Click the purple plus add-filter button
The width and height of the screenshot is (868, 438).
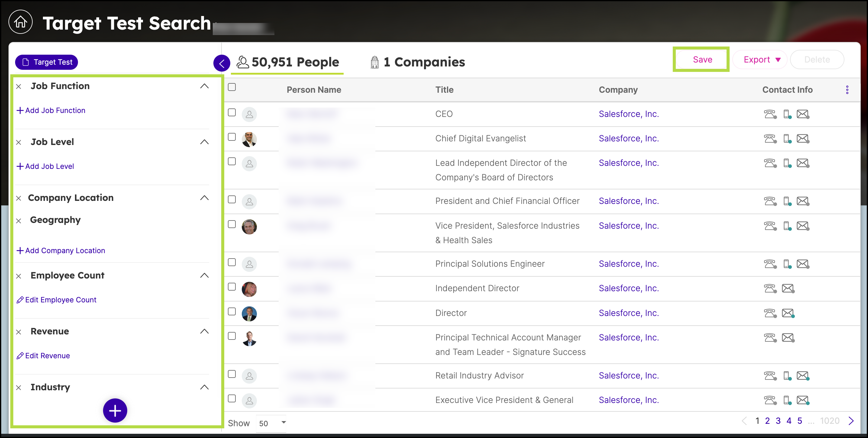[115, 411]
